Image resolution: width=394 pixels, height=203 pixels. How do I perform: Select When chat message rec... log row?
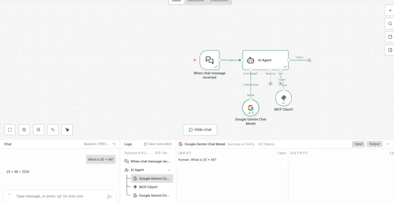tap(148, 161)
